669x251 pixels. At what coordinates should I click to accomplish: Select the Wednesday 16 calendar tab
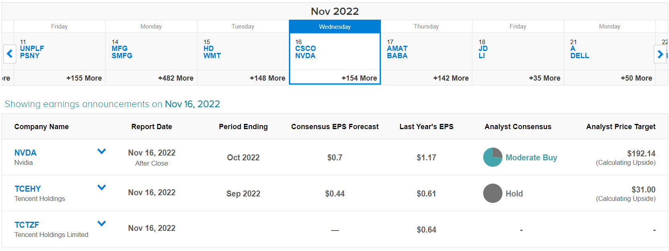pyautogui.click(x=335, y=53)
